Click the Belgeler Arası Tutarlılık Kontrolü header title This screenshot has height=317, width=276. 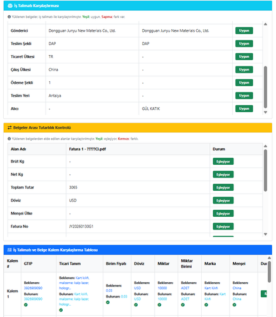click(x=42, y=127)
